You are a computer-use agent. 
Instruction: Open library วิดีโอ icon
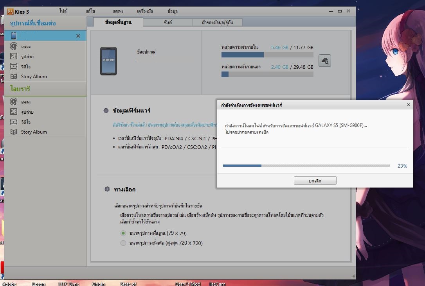14,122
